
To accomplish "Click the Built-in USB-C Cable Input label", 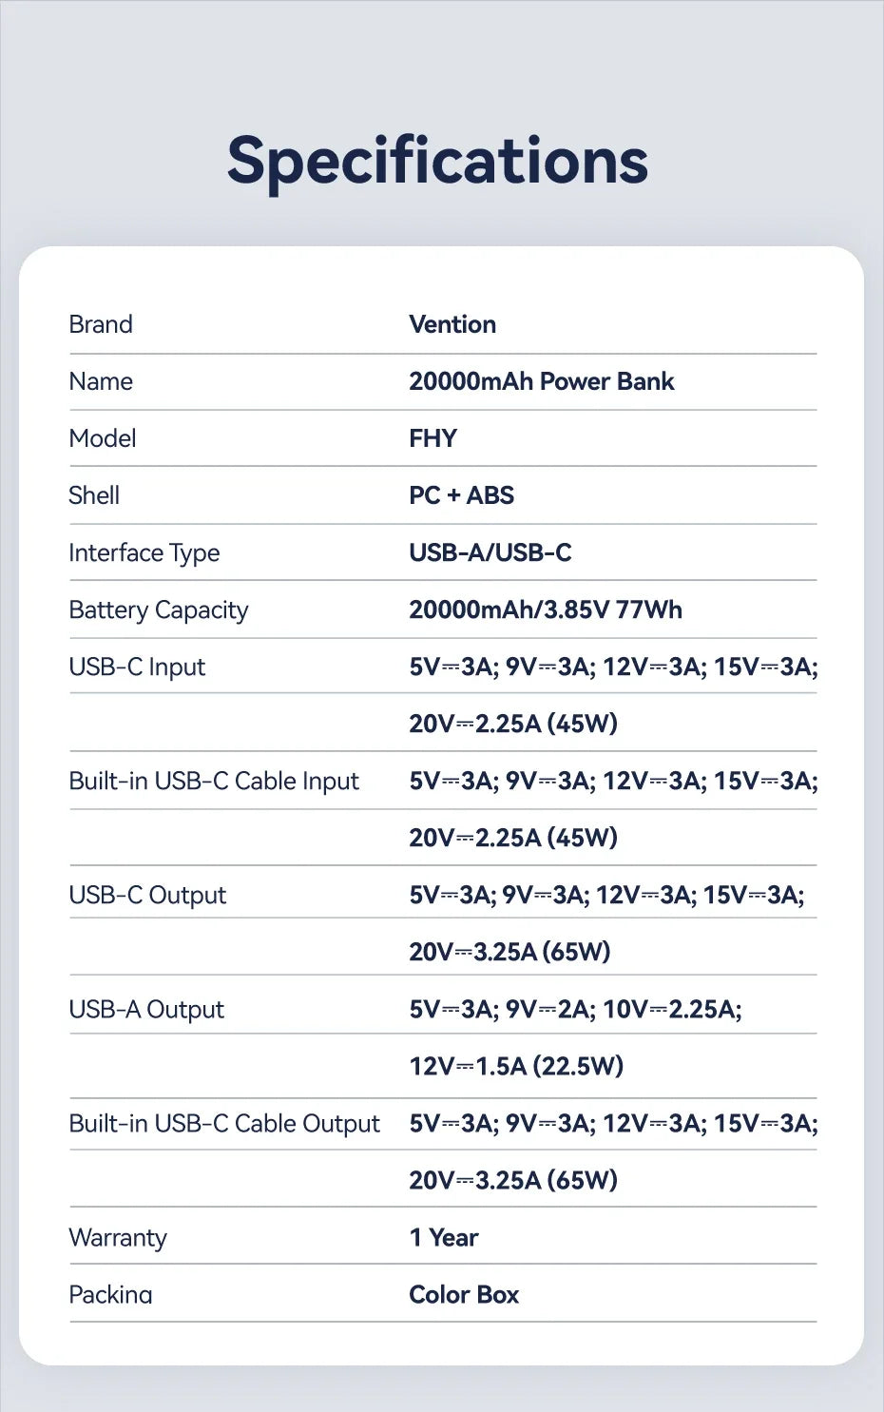I will point(214,781).
